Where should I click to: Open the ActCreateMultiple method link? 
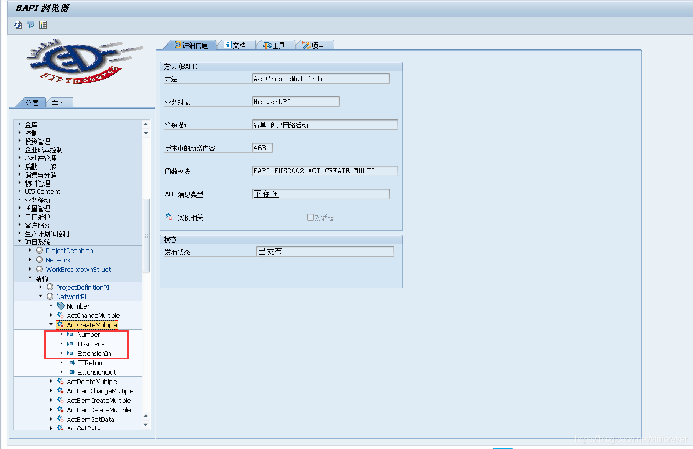tap(289, 79)
